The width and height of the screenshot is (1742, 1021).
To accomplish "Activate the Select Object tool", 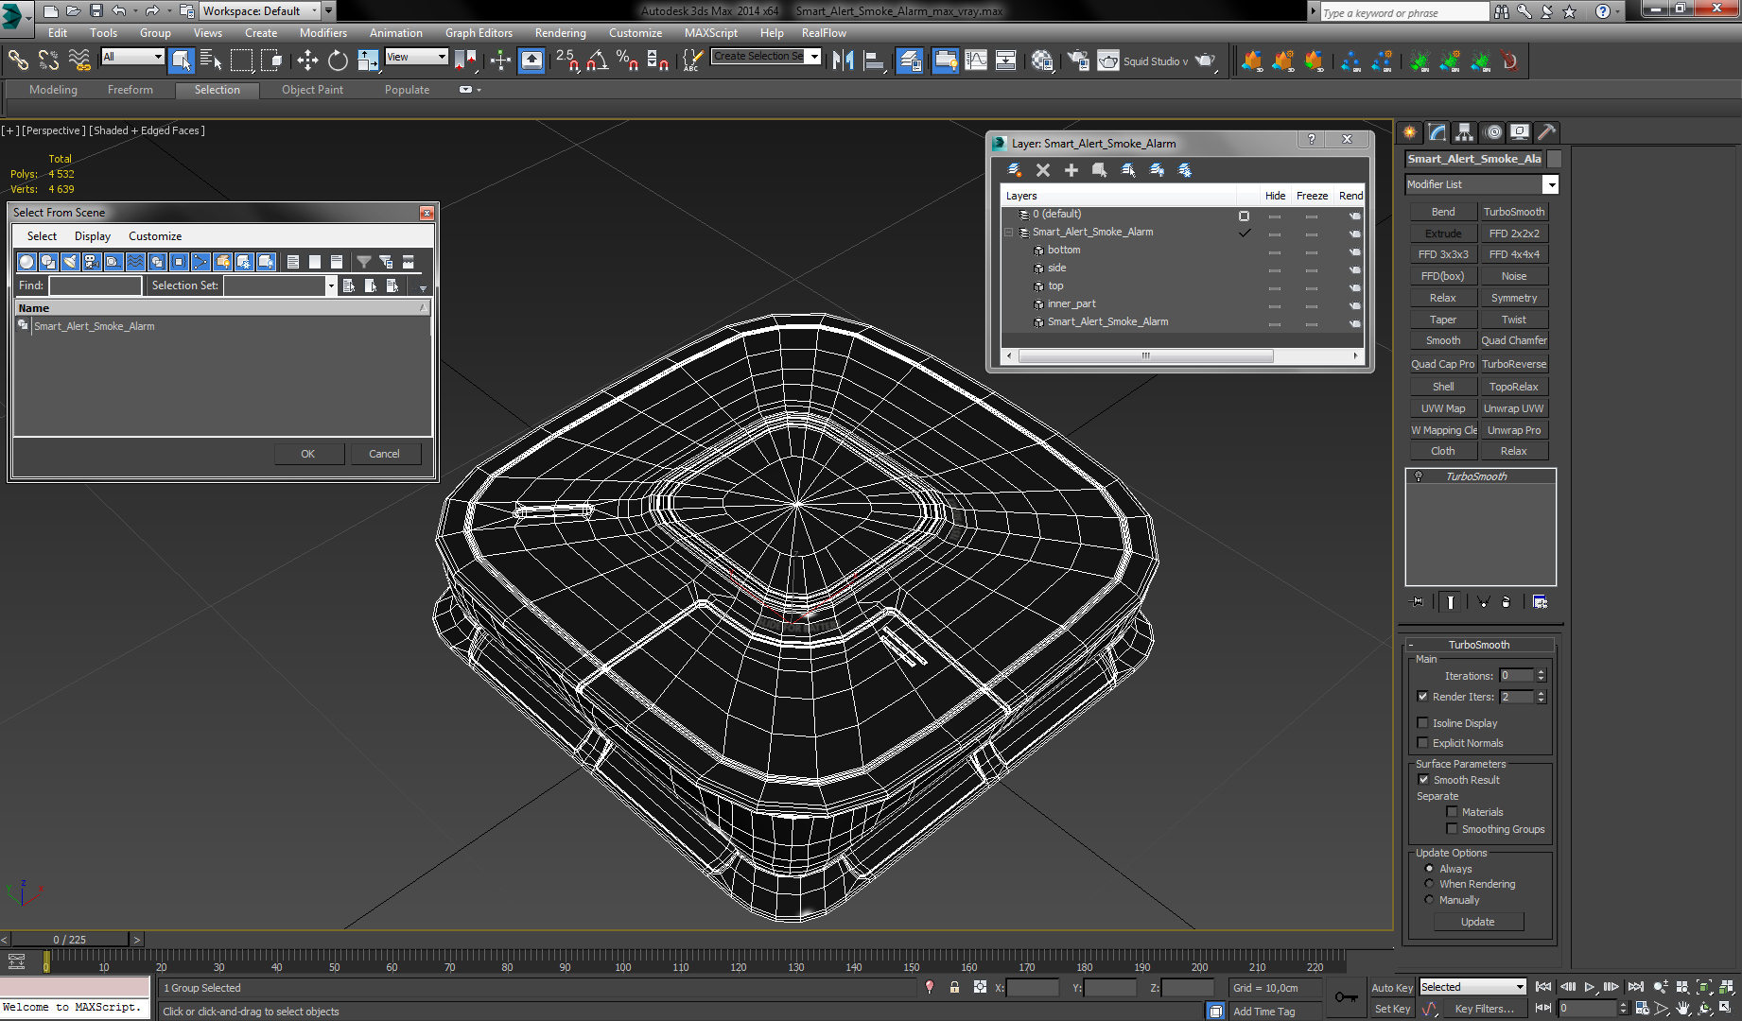I will (x=181, y=61).
